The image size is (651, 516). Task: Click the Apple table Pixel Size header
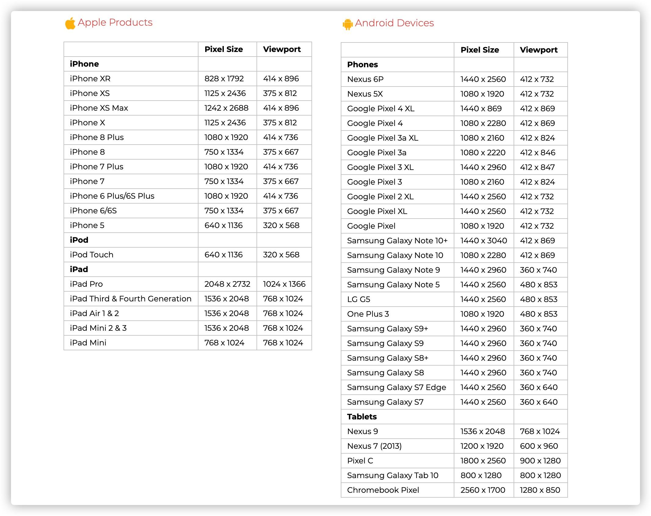224,49
